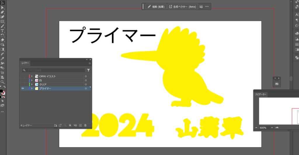Select the Type tool in the toolbar

coord(2,31)
